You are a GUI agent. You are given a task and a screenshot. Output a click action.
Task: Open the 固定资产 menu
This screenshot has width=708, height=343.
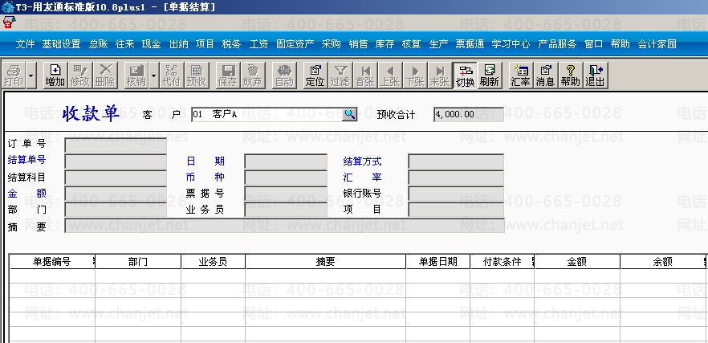pyautogui.click(x=295, y=44)
